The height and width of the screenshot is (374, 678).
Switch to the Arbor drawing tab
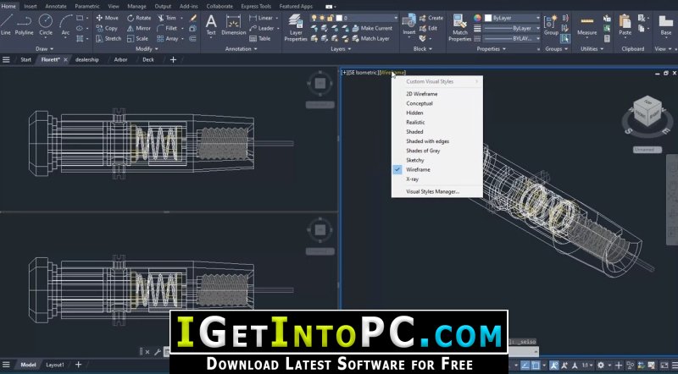point(120,59)
